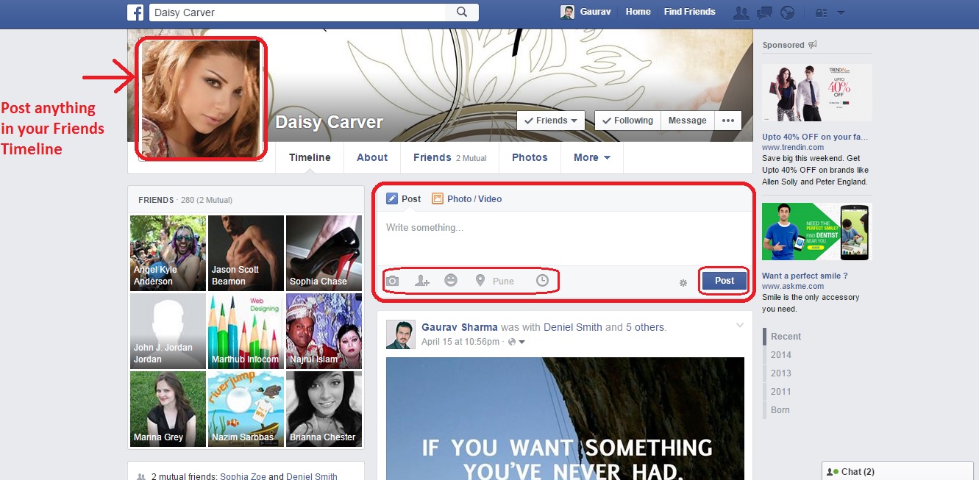This screenshot has width=979, height=480.
Task: Click the Message button
Action: 687,121
